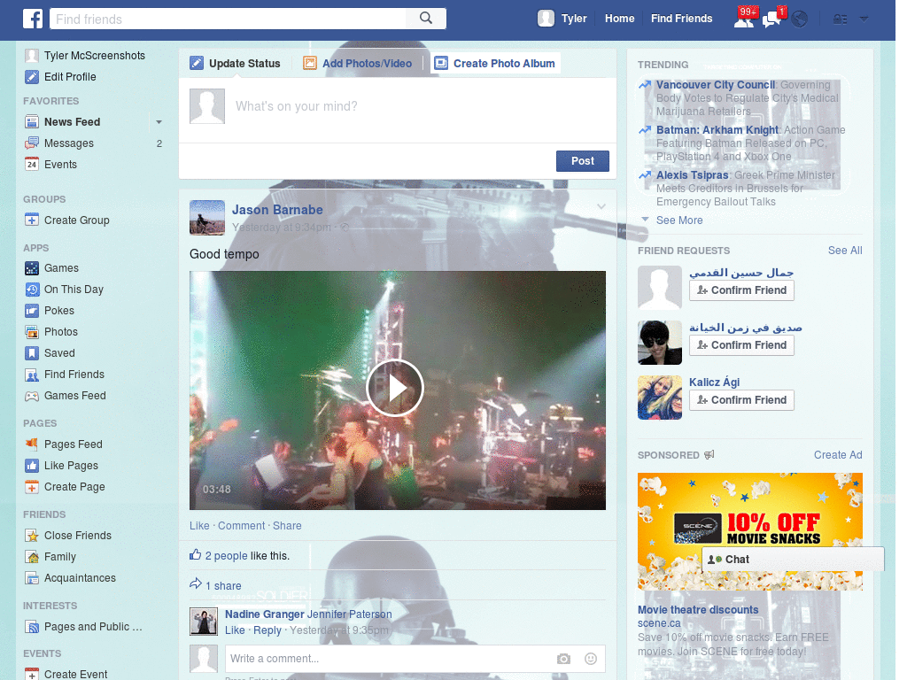The width and height of the screenshot is (907, 680).
Task: Click the Pokes icon
Action: pos(32,311)
